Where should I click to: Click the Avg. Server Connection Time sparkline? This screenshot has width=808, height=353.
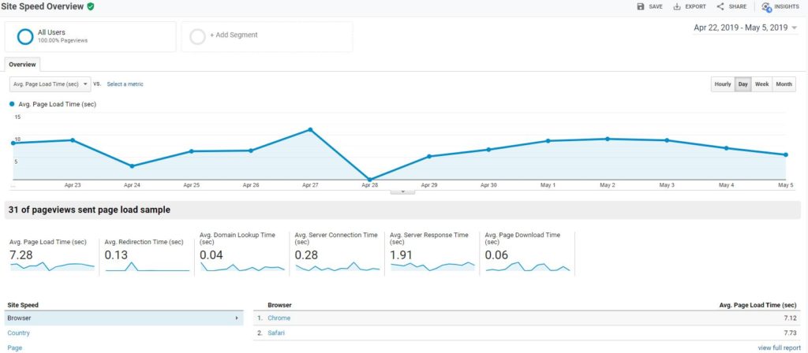[338, 266]
